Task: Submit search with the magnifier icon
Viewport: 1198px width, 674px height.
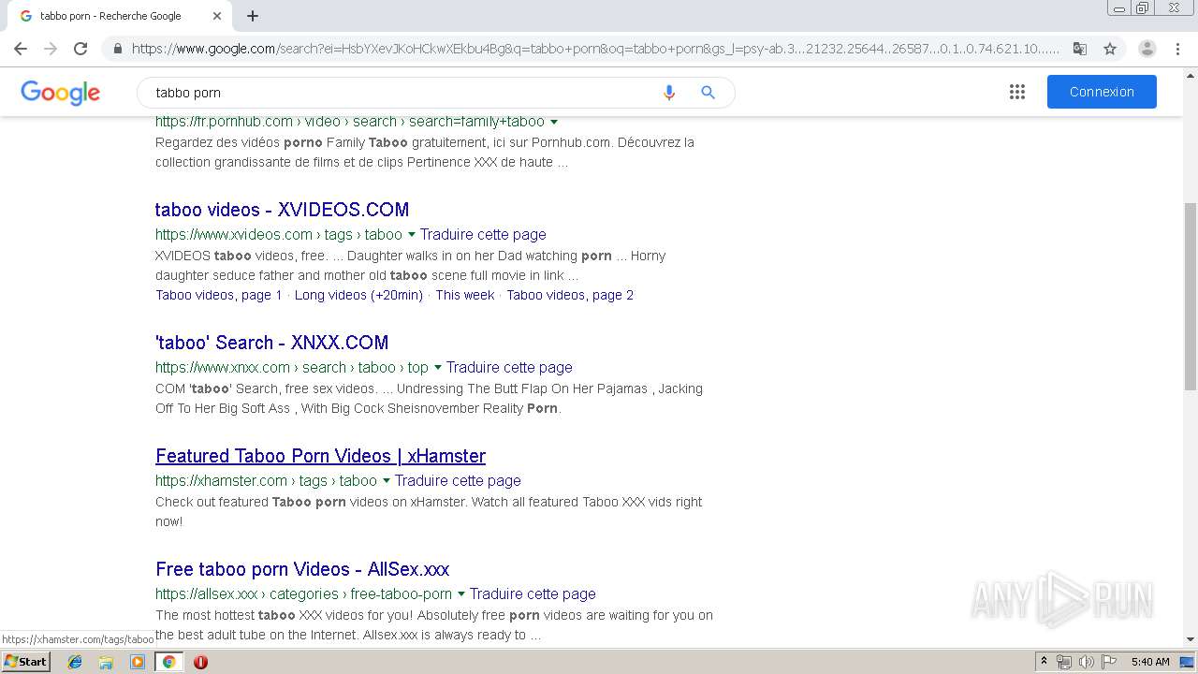Action: point(708,93)
